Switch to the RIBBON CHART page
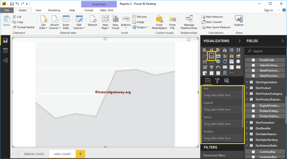This screenshot has width=287, height=159. (34, 154)
